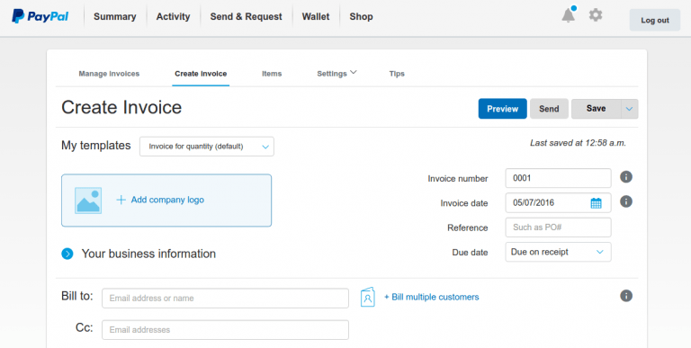Image resolution: width=691 pixels, height=348 pixels.
Task: Open the Activity page
Action: 173,17
